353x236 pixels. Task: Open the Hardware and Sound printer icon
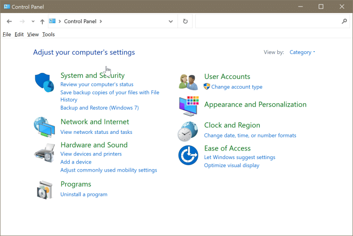[44, 153]
